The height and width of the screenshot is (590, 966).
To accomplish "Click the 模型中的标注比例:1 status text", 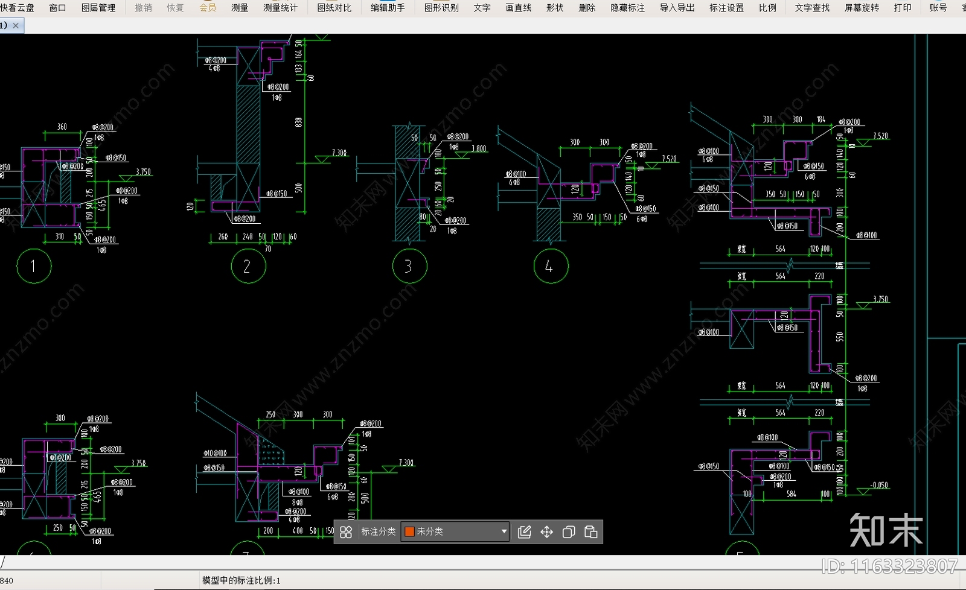I will pyautogui.click(x=241, y=580).
